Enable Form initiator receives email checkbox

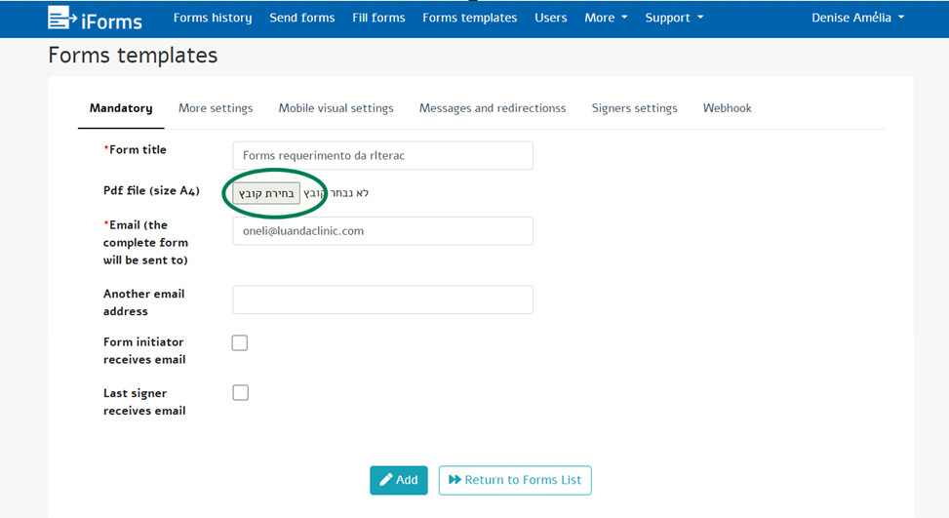240,343
